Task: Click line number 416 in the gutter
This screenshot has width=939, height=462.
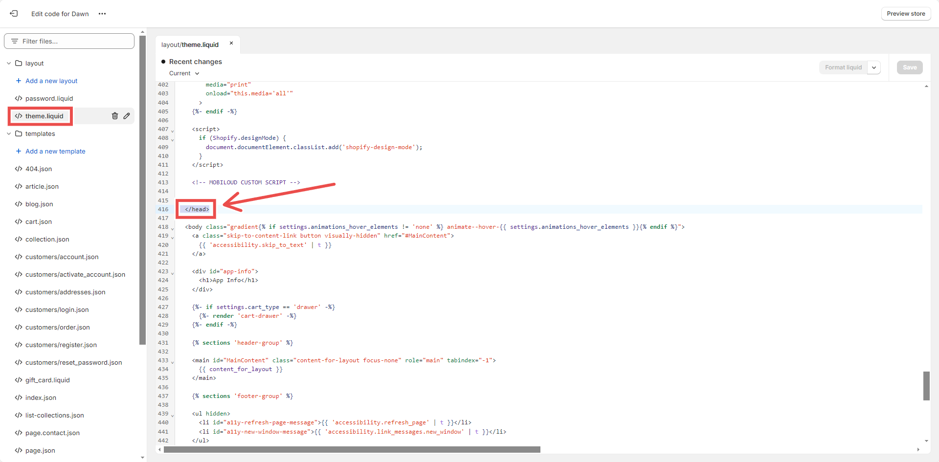Action: (x=163, y=209)
